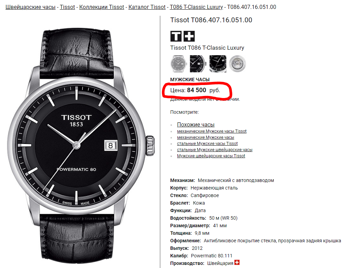This screenshot has height=268, width=349.
Task: Open механические Мужские часы link
Action: 206,137
